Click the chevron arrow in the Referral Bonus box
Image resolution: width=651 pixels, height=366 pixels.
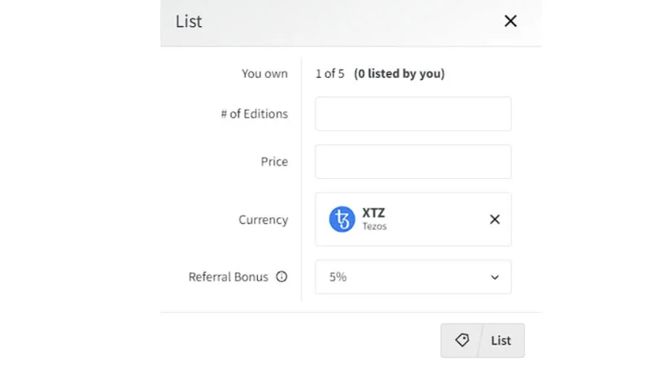pyautogui.click(x=495, y=277)
